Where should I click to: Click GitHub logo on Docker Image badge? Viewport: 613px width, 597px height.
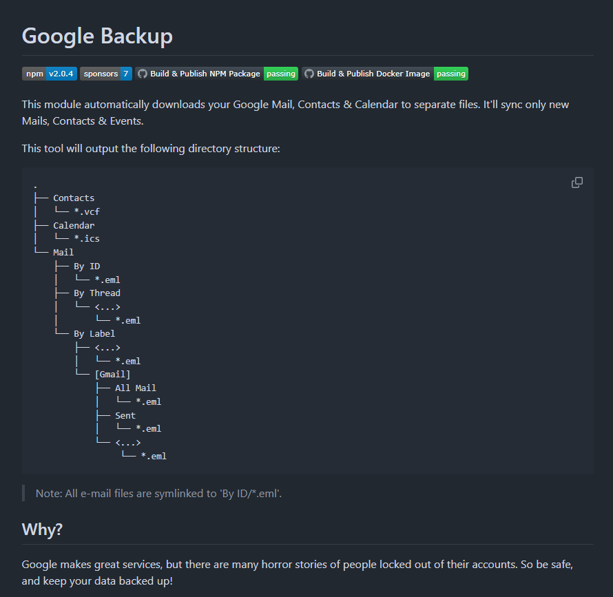(x=309, y=74)
